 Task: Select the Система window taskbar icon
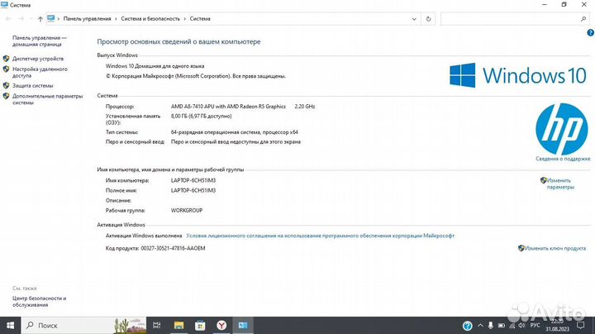tap(243, 325)
